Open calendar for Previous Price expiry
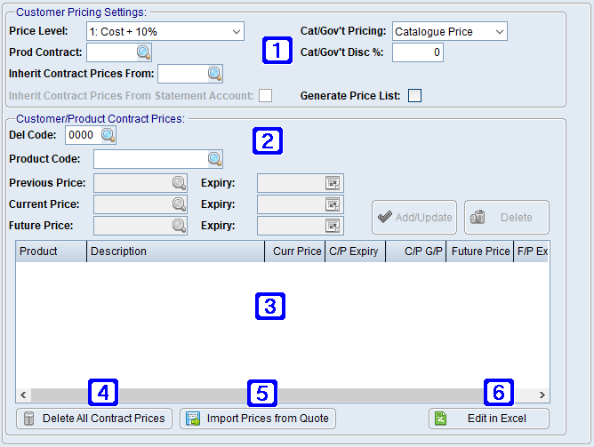 (333, 183)
